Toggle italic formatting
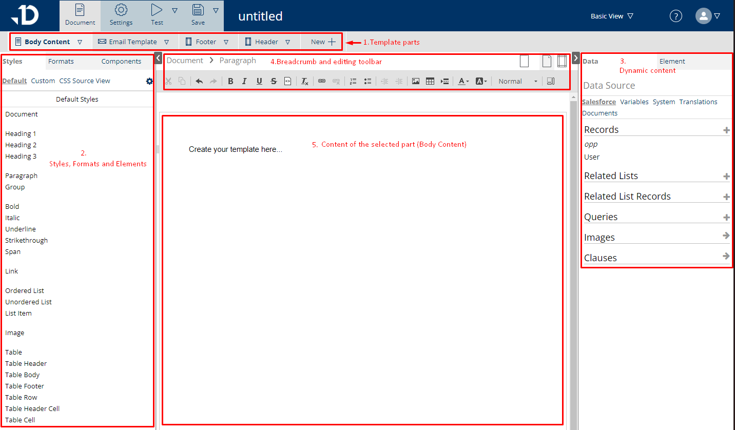Screen dimensions: 735x430 point(244,81)
